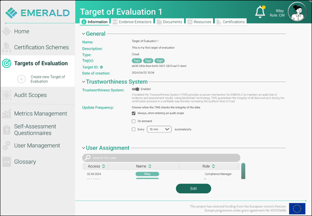Click the Targets of Evaluation icon
312x216 pixels.
point(7,63)
